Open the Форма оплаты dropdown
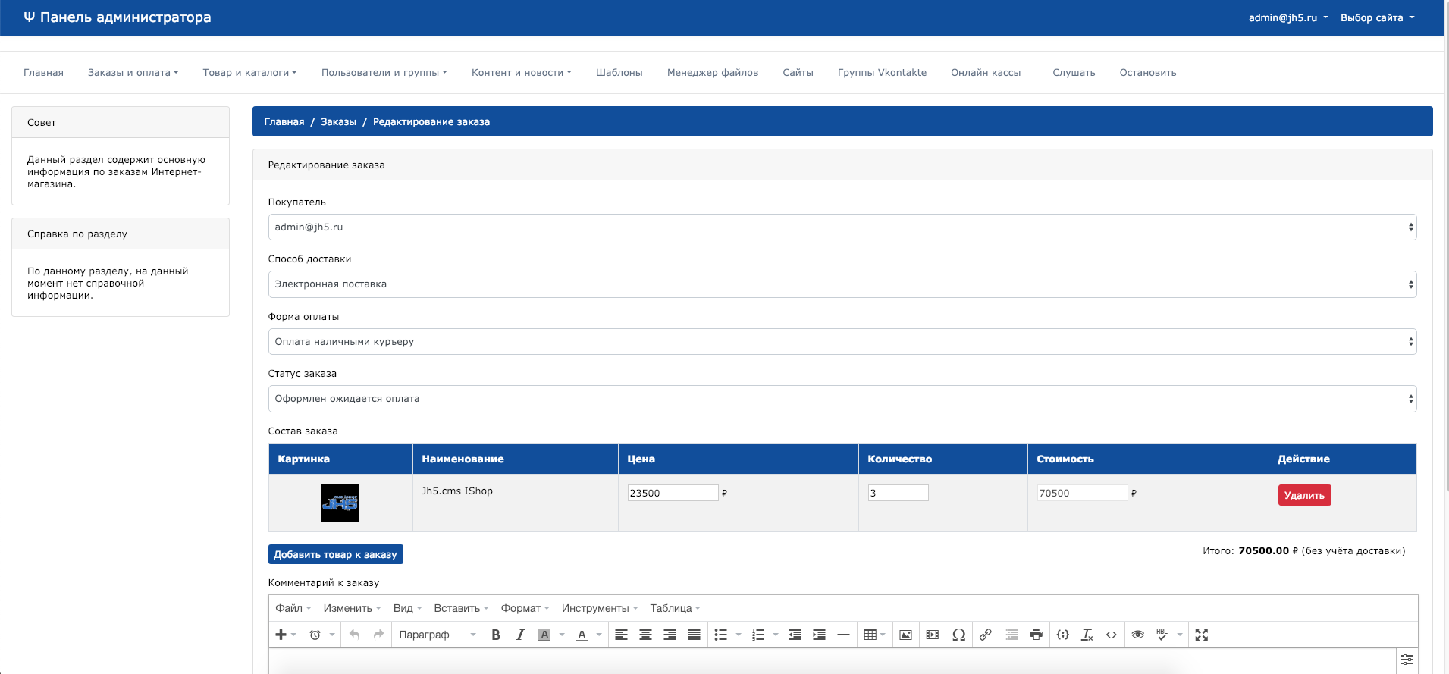Viewport: 1449px width, 674px height. (x=842, y=342)
